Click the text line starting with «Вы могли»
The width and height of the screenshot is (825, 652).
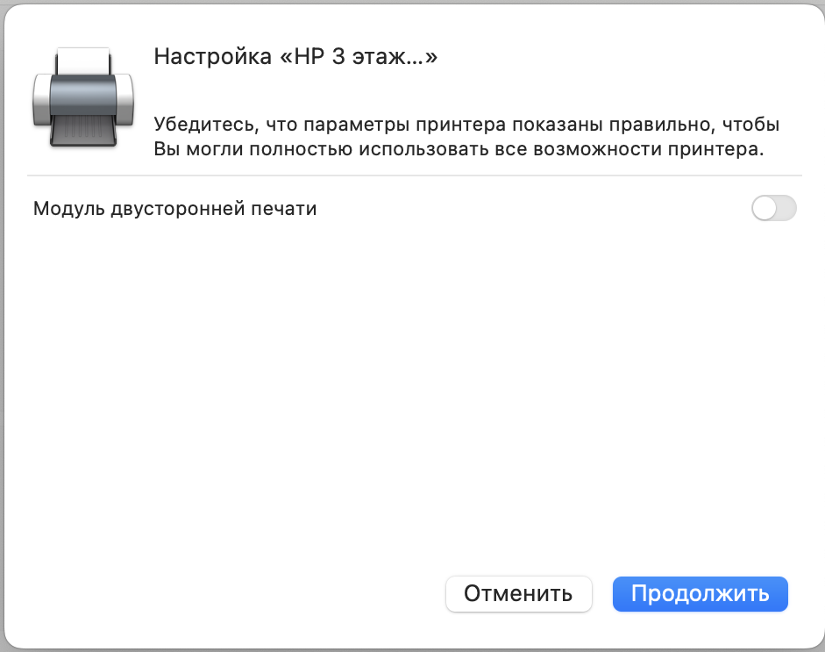[459, 149]
